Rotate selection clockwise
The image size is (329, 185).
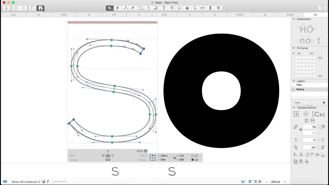pos(323,140)
